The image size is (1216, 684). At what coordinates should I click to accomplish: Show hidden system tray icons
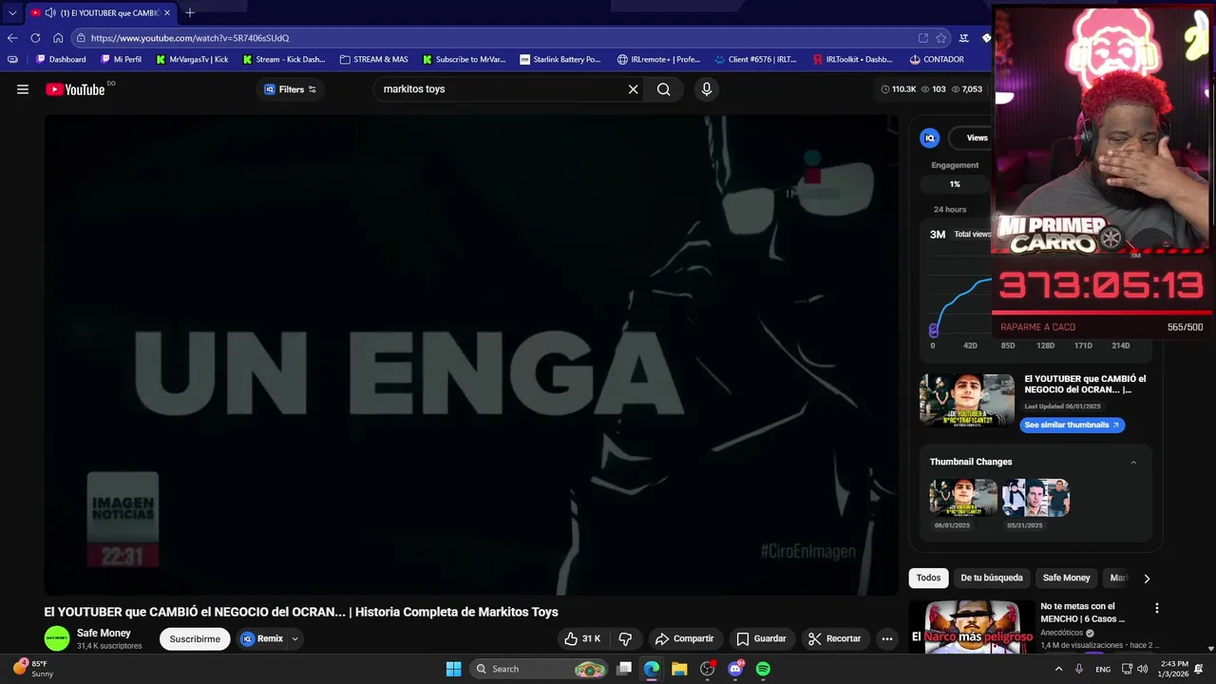[1058, 669]
